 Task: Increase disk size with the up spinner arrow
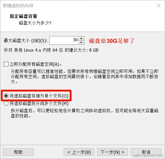(x=81, y=38)
